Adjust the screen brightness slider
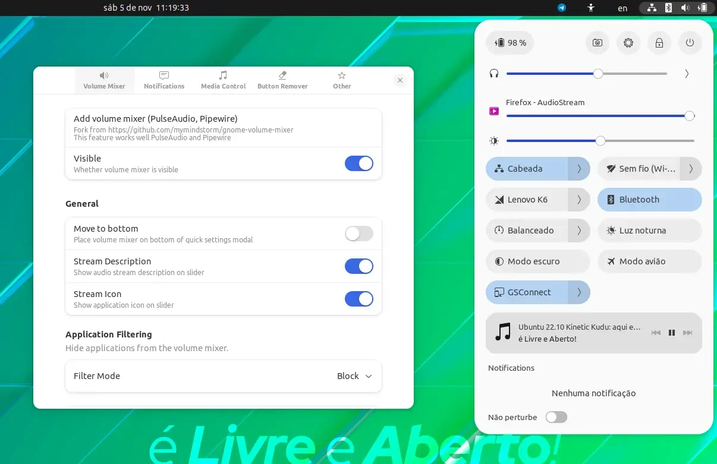 click(x=600, y=141)
